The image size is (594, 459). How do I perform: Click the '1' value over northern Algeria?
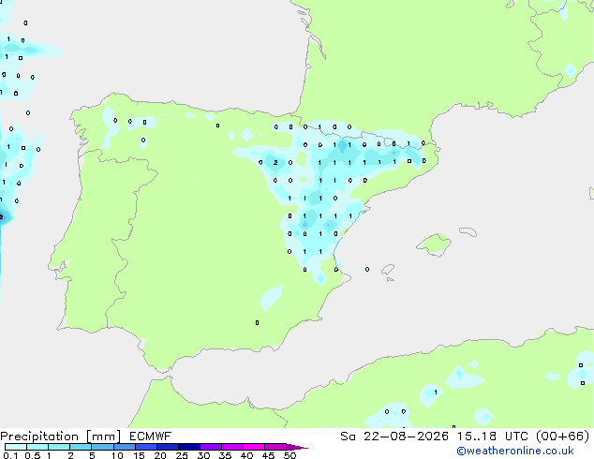[436, 392]
